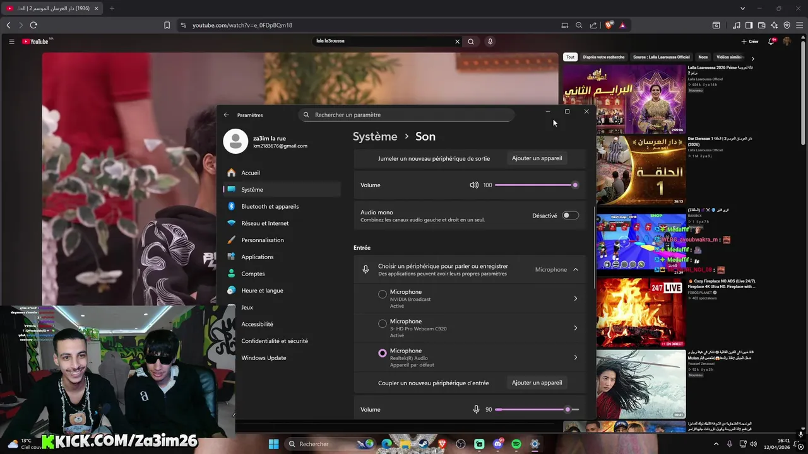
Task: Click the share page icon in address bar
Action: [x=593, y=25]
